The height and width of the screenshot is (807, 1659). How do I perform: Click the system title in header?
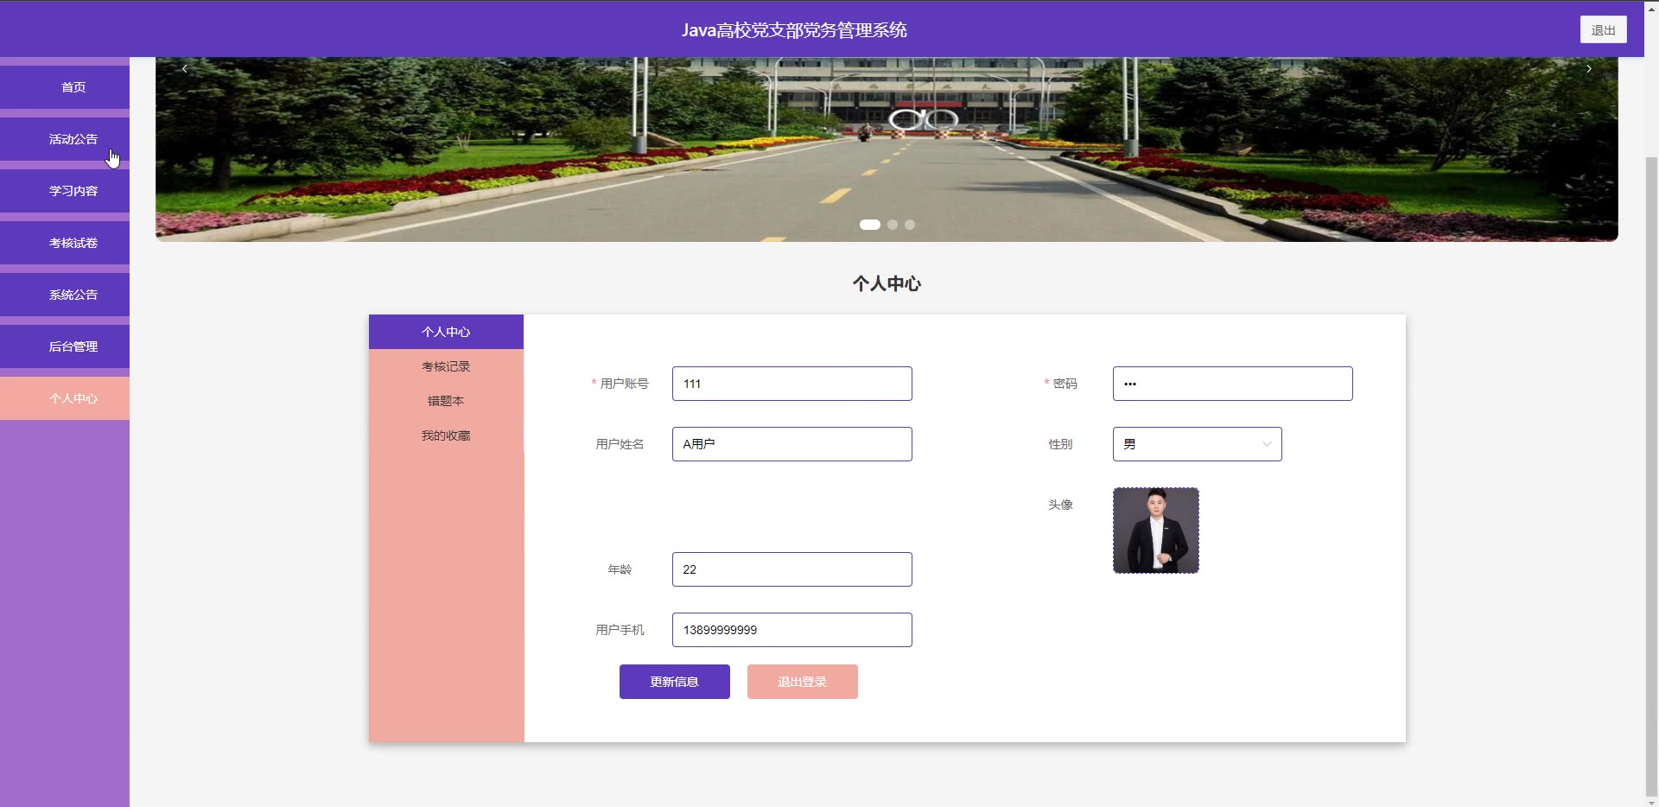click(794, 29)
